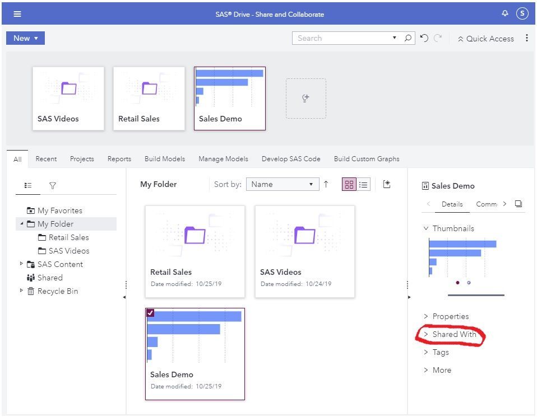The height and width of the screenshot is (417, 537).
Task: Select Retail Sales in folder tree
Action: [68, 237]
